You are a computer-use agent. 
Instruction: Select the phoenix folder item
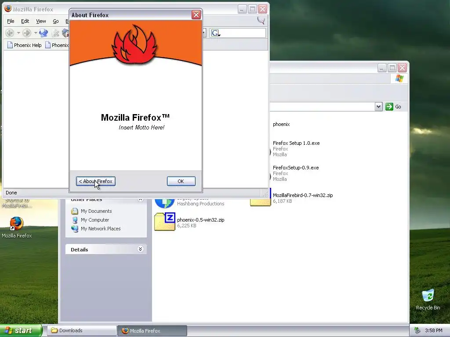(281, 124)
